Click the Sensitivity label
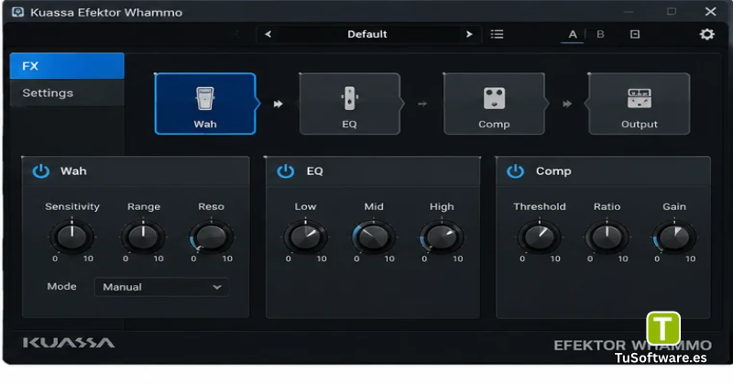 72,206
